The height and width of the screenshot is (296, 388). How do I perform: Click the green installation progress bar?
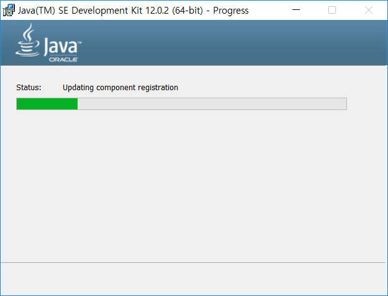tap(181, 104)
